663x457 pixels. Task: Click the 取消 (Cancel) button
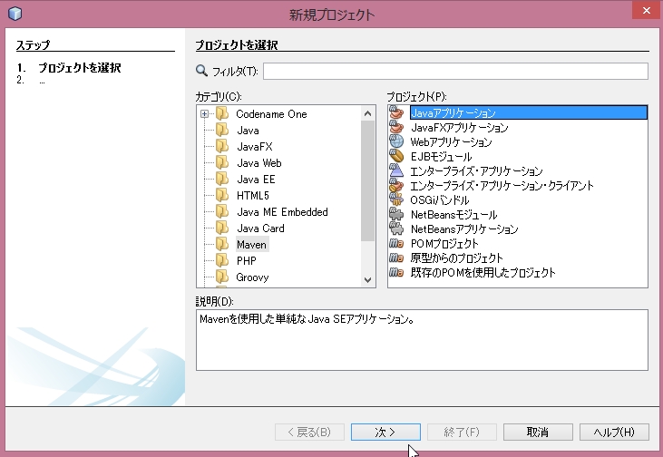tap(538, 432)
